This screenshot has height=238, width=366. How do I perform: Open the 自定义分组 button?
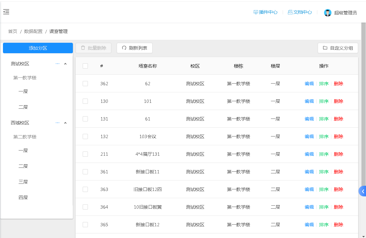pos(338,48)
